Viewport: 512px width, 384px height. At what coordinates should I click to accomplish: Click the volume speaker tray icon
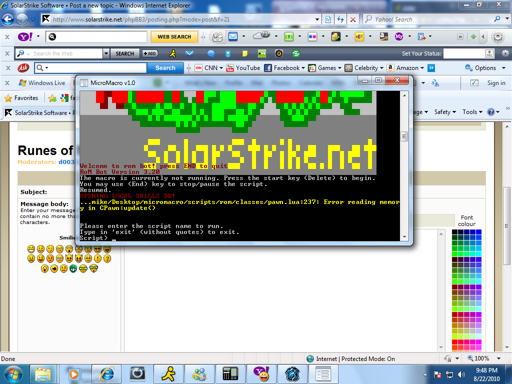point(461,374)
